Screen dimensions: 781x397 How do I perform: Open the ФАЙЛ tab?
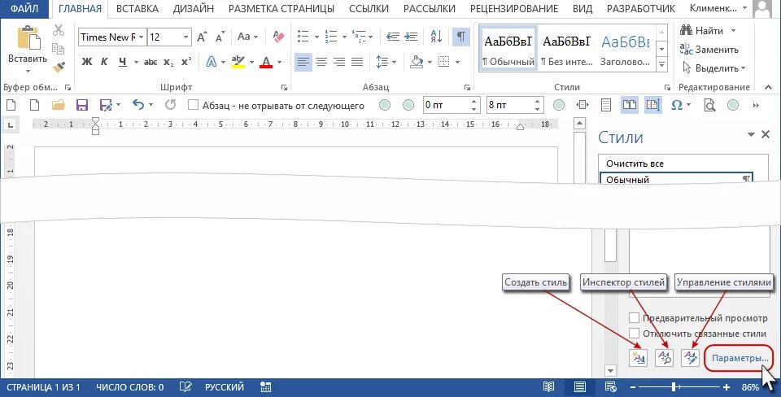(x=24, y=8)
